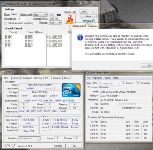Click the 2048 MB memory size field
Viewport: 153px width, 150px height.
53,15
